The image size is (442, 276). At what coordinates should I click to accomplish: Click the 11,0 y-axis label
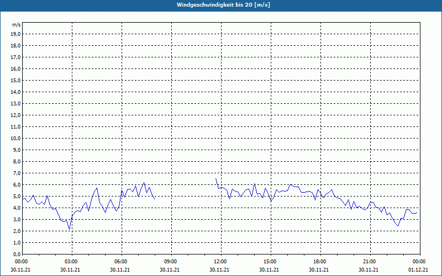click(x=16, y=127)
